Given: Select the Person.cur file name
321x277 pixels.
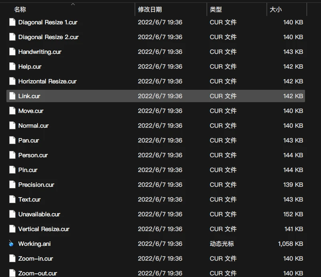Looking at the screenshot, I should (33, 155).
